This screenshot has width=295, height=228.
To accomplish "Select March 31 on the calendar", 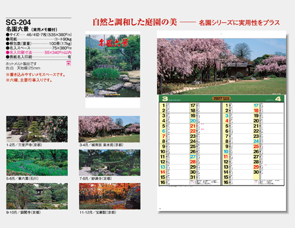I will [x=193, y=177].
